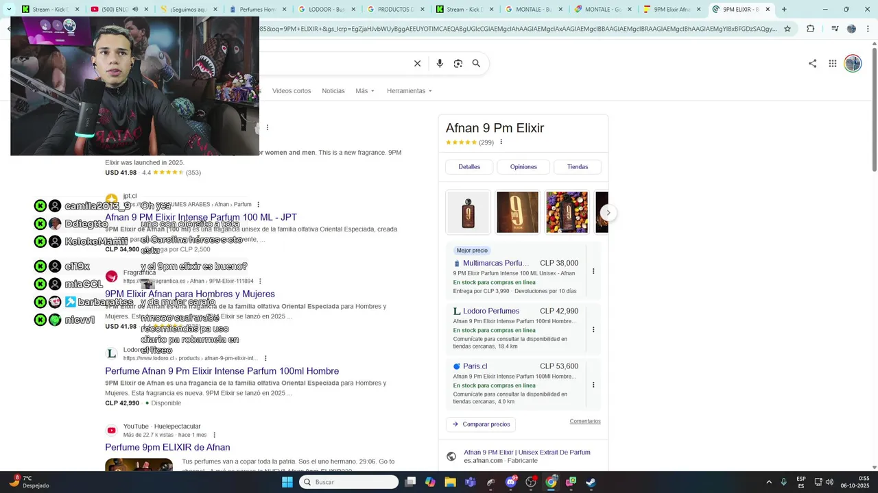Open the Detalles tab of the product panel

(x=469, y=167)
